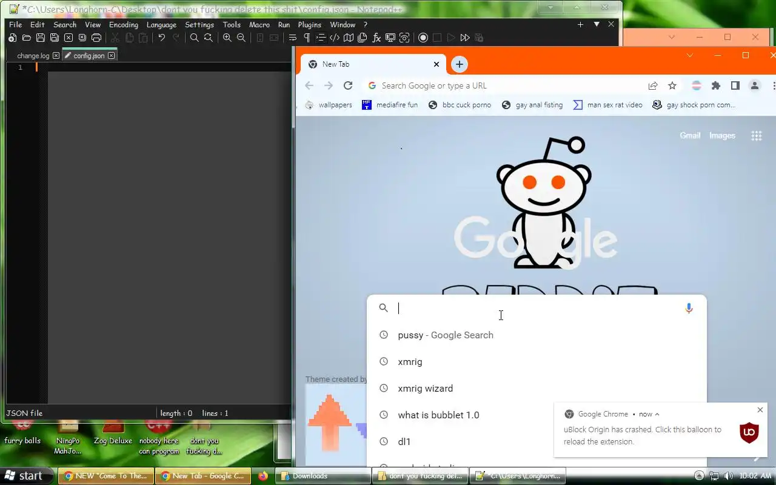Click the uBlock Origin shield in the notification
The image size is (776, 485).
click(749, 433)
